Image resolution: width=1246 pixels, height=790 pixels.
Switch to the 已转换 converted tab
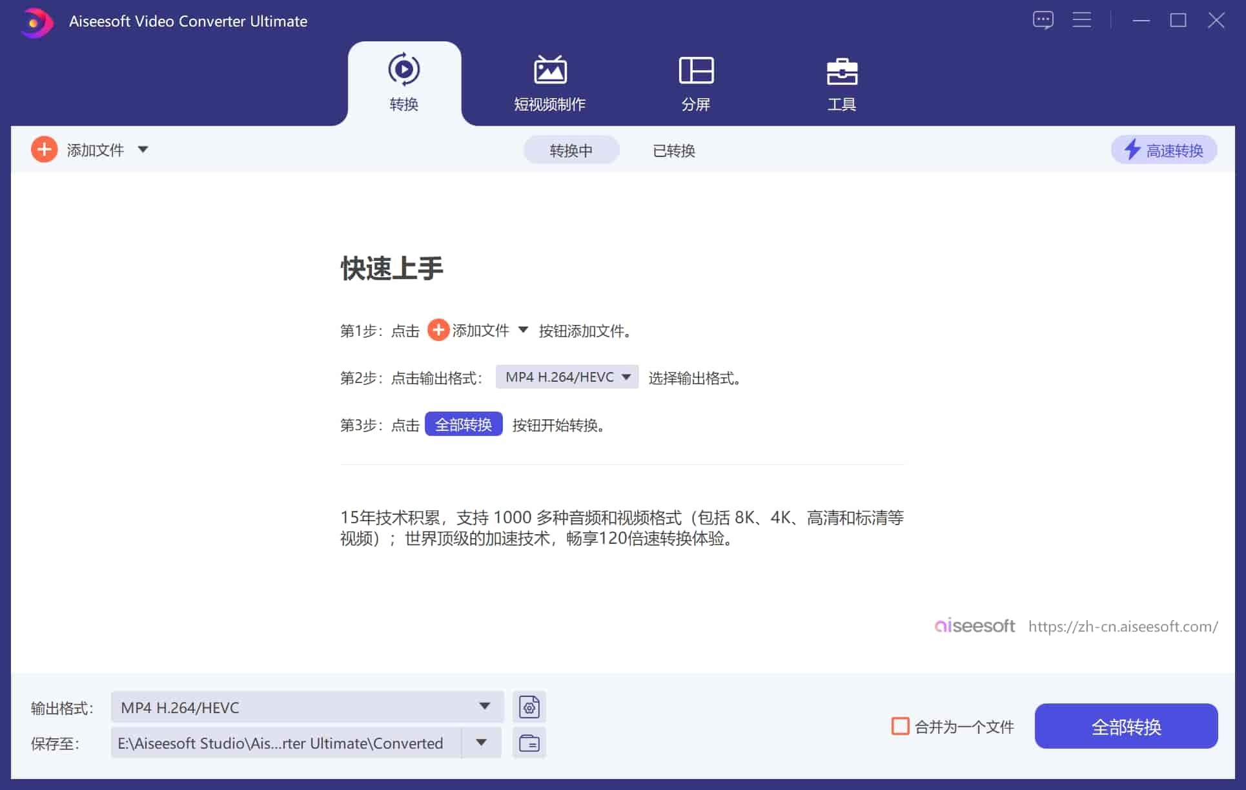[x=673, y=151]
